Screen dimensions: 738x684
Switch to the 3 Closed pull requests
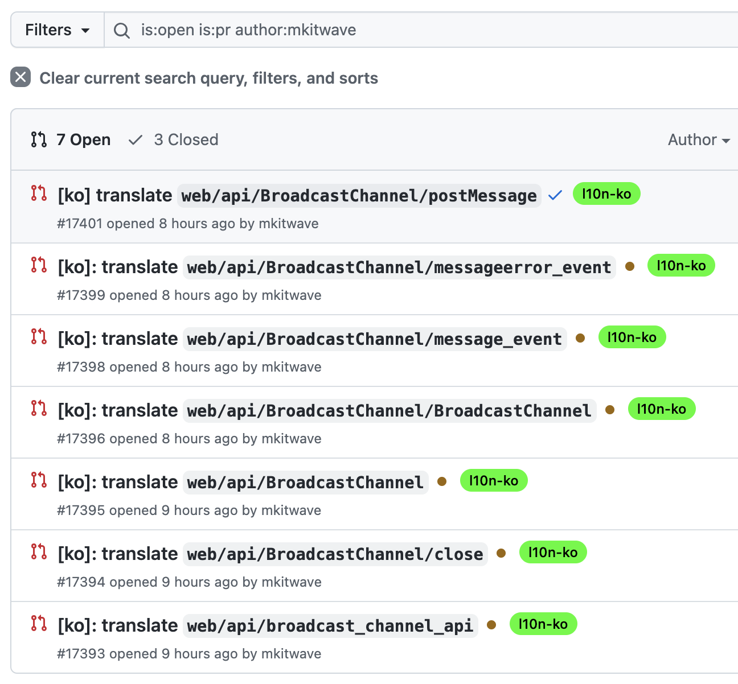coord(174,140)
